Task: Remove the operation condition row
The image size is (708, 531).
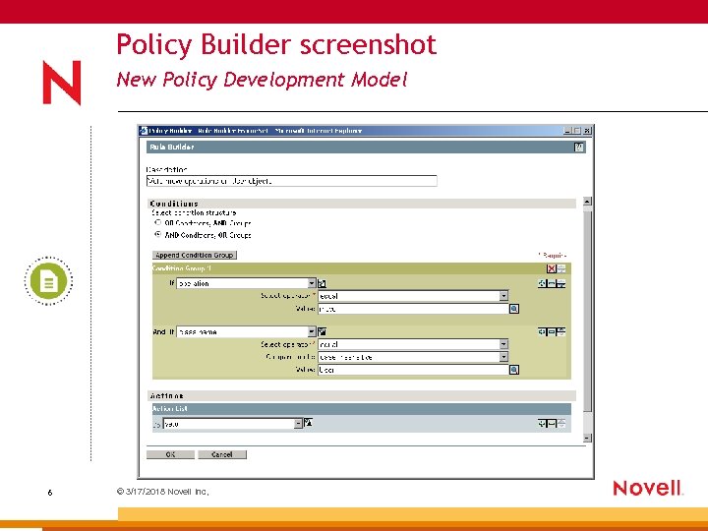Action: point(552,283)
